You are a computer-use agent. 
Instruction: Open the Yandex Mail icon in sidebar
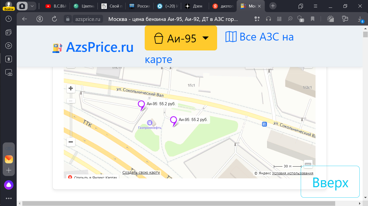9,159
